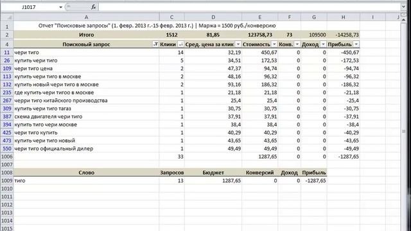Click the Конверсий header cell

259,173
